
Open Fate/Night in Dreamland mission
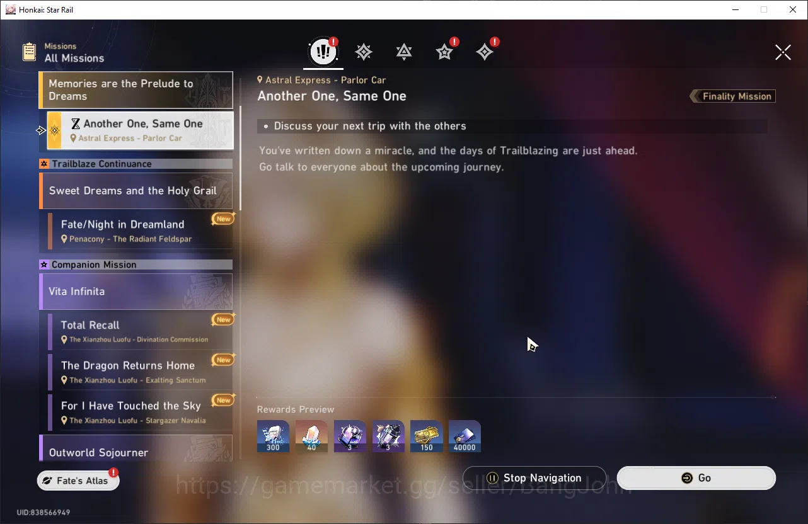(141, 231)
